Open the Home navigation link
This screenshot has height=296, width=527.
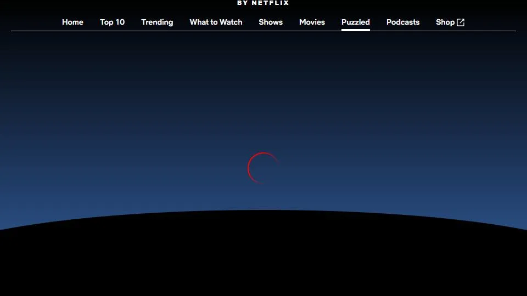(72, 22)
